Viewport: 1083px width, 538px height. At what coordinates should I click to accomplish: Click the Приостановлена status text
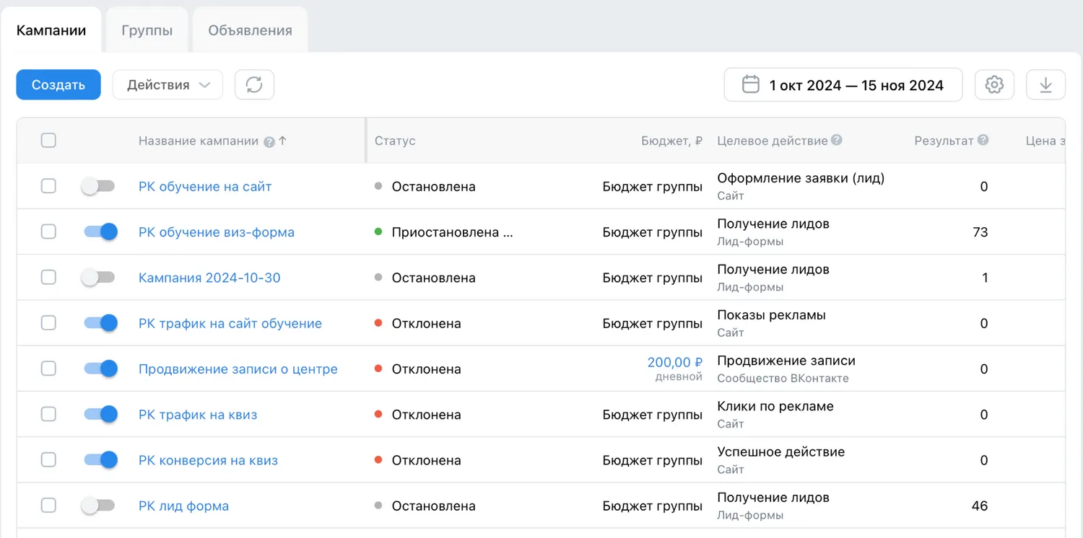click(x=452, y=232)
